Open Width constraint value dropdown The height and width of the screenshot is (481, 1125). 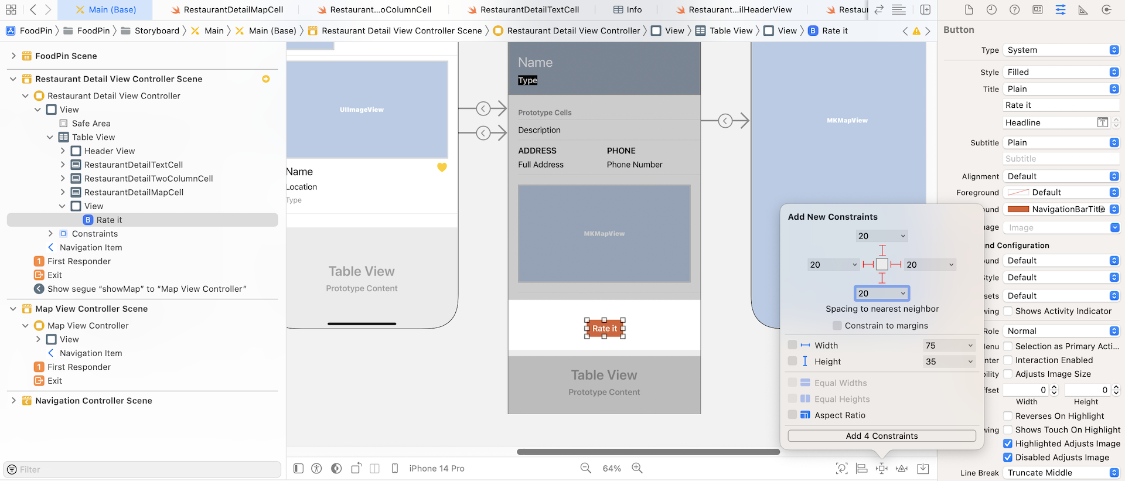tap(970, 346)
